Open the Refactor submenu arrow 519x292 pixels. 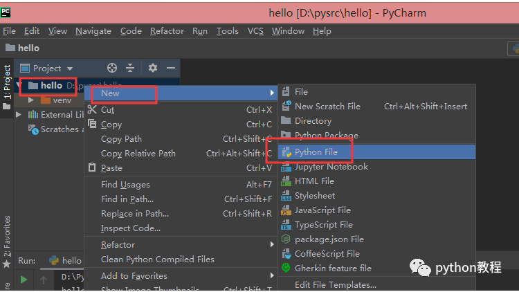pos(272,244)
